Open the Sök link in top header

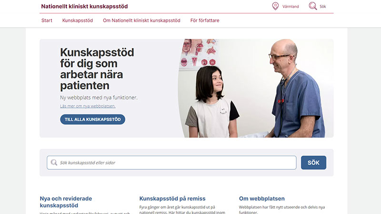pyautogui.click(x=323, y=7)
